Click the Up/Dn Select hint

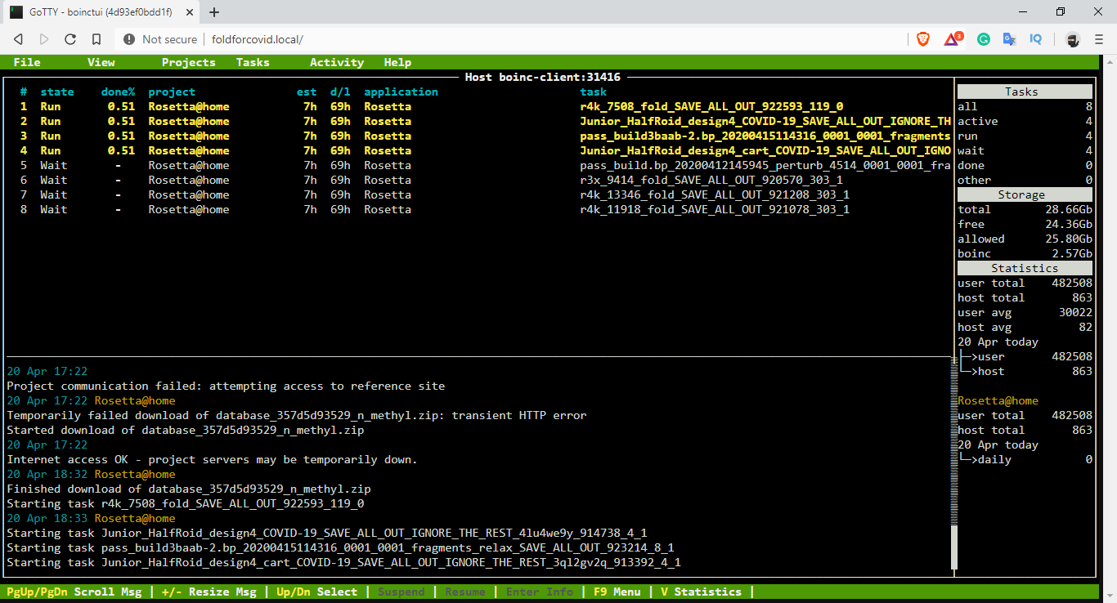pos(316,592)
